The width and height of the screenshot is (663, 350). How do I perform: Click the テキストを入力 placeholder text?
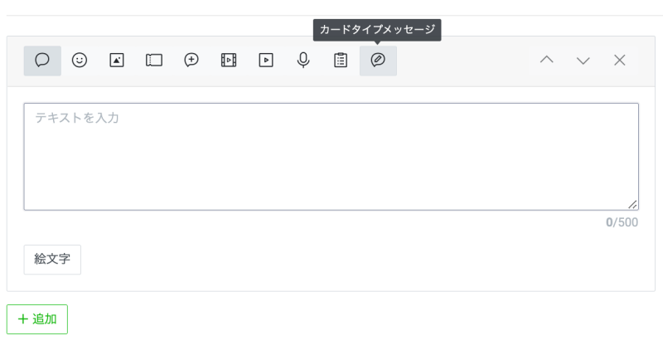pos(77,118)
